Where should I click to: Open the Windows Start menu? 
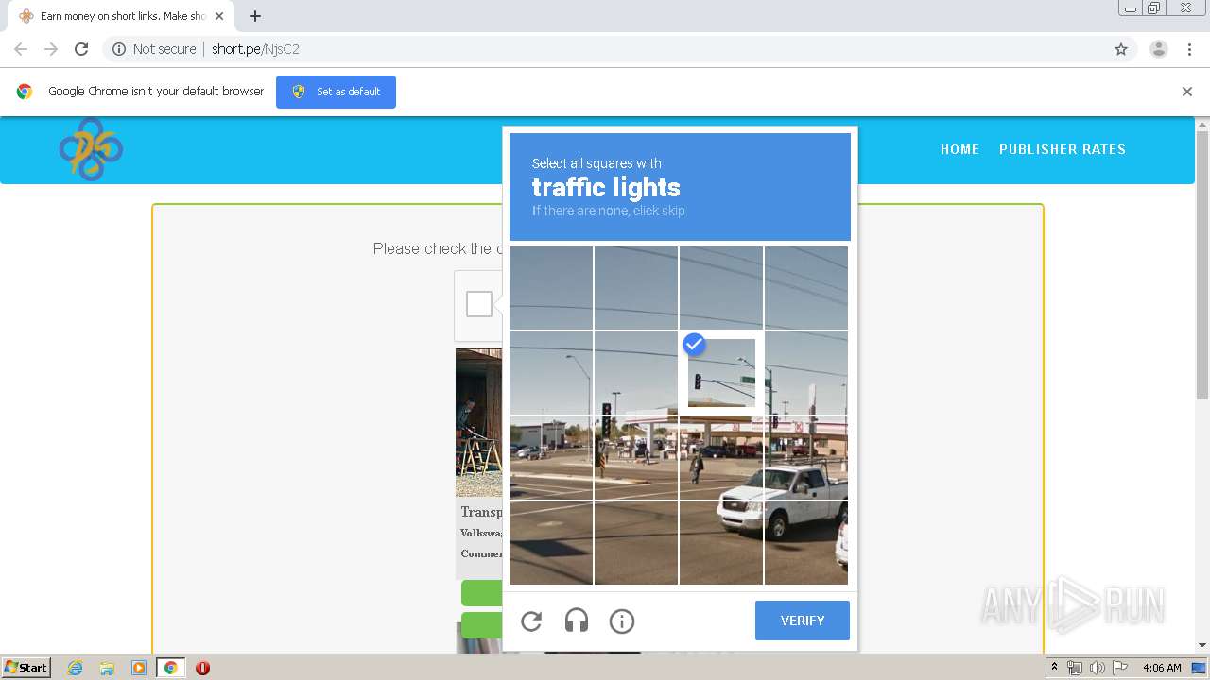26,667
